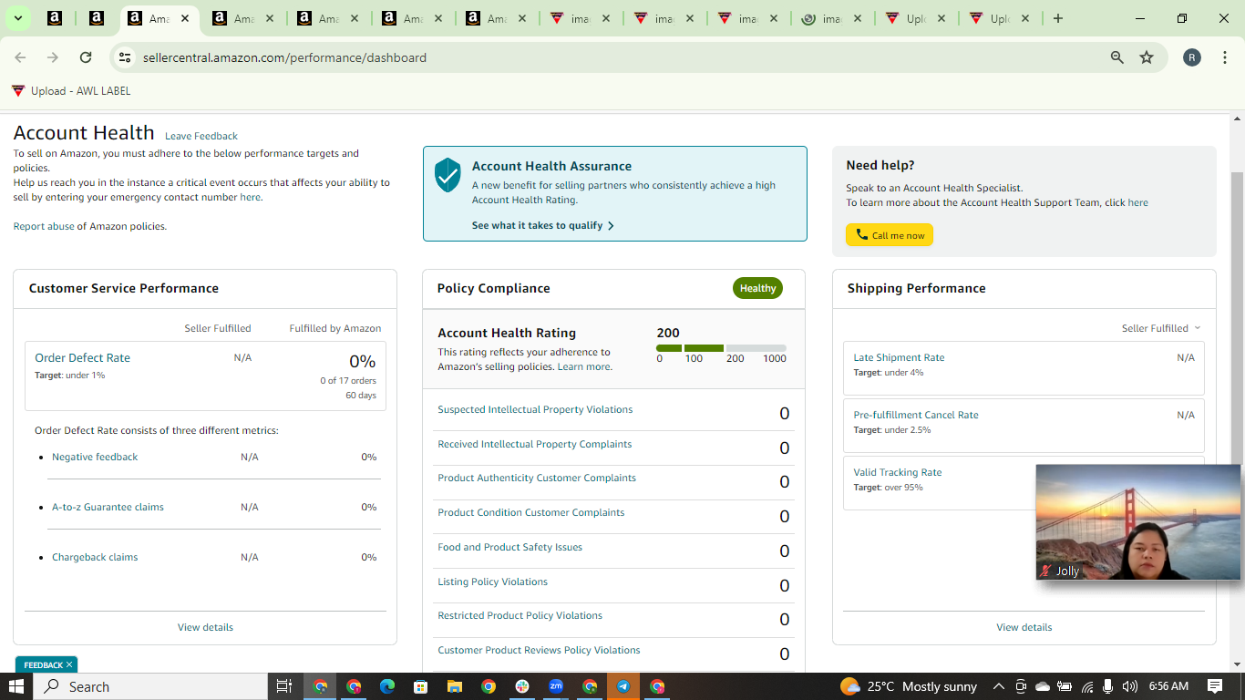The image size is (1245, 700).
Task: Switch to Zoom on the taskbar
Action: tap(556, 686)
